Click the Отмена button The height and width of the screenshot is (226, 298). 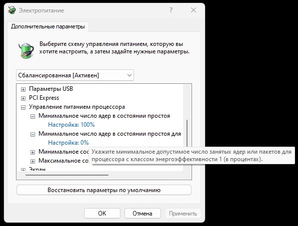coord(142,214)
